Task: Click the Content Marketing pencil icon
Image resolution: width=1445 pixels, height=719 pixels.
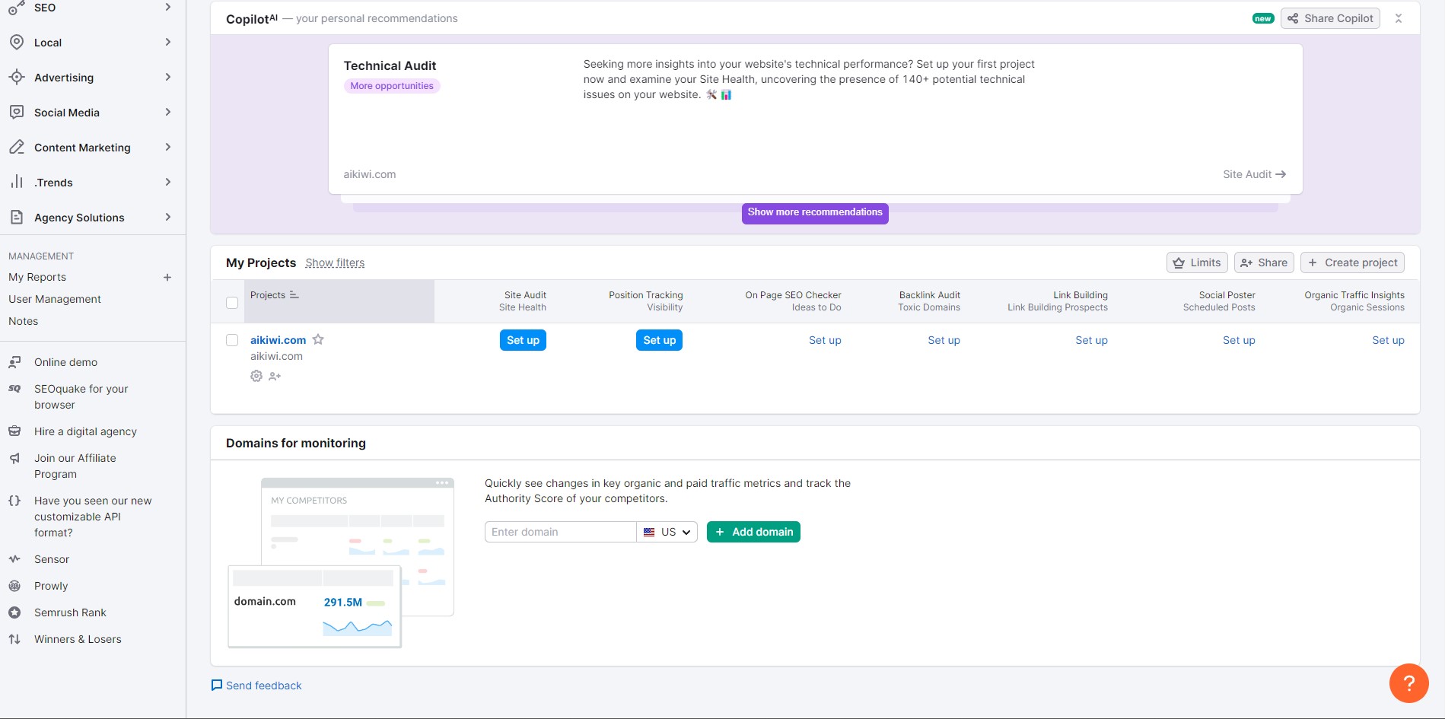Action: (16, 148)
